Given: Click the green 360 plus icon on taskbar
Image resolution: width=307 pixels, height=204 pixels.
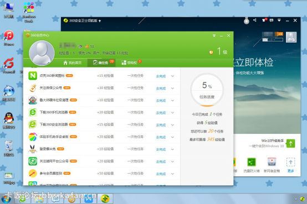Looking at the screenshot, I should click(105, 199).
